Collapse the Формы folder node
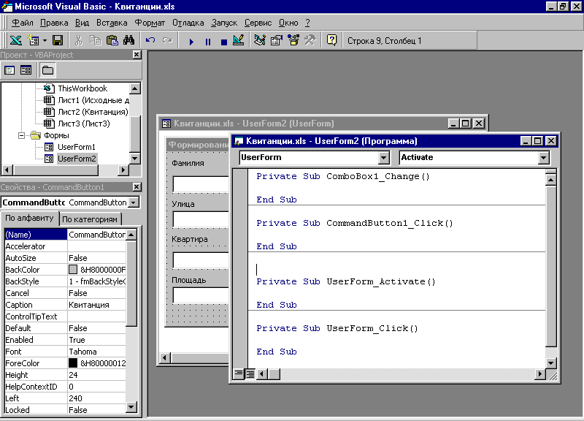Viewport: 584px width, 421px height. (22, 135)
